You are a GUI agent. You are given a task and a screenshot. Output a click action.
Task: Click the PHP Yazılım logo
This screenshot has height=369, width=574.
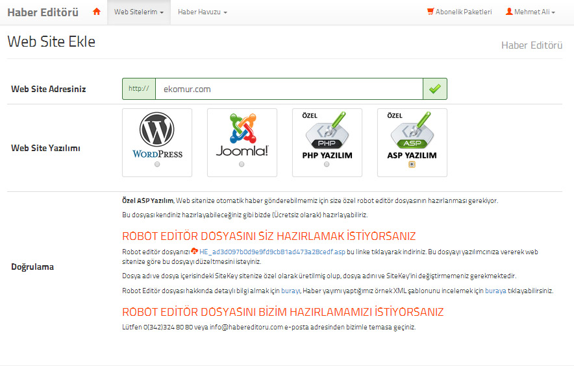(x=327, y=136)
